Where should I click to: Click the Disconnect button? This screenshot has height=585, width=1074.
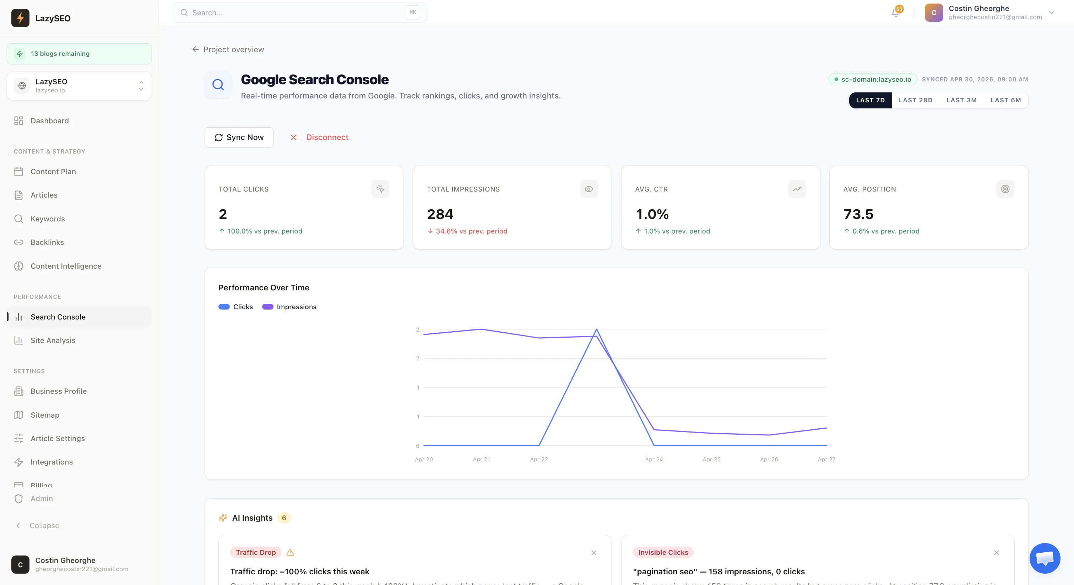pyautogui.click(x=319, y=137)
